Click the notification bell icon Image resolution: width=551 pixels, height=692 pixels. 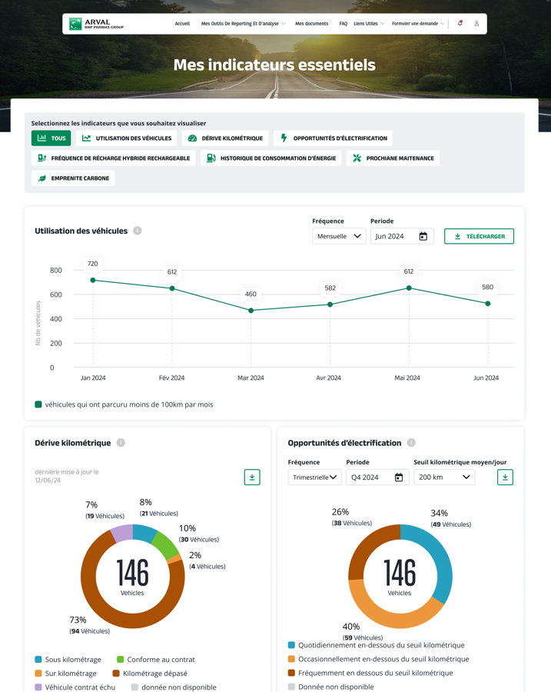tap(460, 24)
